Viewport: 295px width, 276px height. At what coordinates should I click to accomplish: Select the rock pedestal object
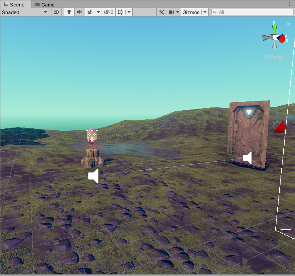point(92,158)
